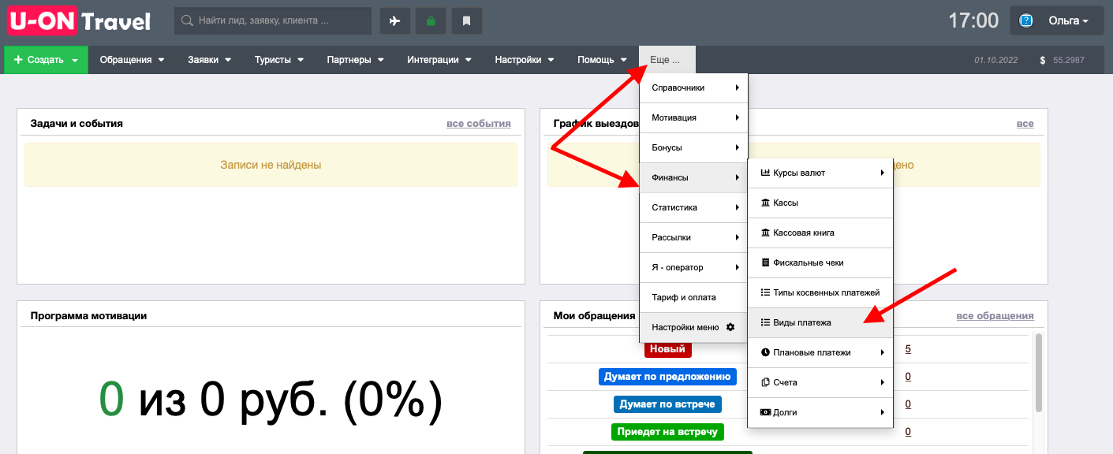Click the red Новый status badge
Image resolution: width=1113 pixels, height=454 pixels.
pyautogui.click(x=667, y=349)
